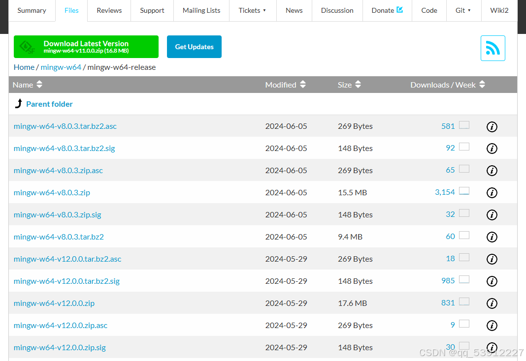
Task: Navigate to Parent folder link
Action: tap(49, 104)
